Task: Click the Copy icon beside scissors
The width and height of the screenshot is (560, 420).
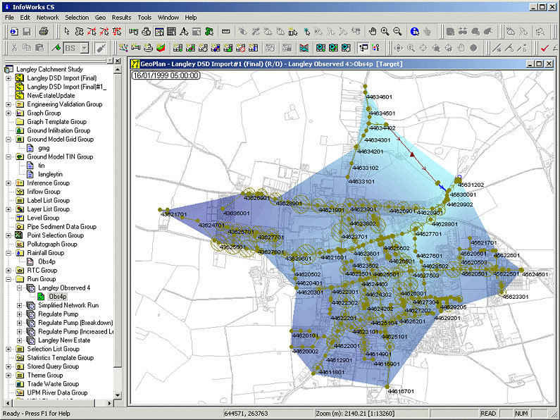Action: click(27, 48)
